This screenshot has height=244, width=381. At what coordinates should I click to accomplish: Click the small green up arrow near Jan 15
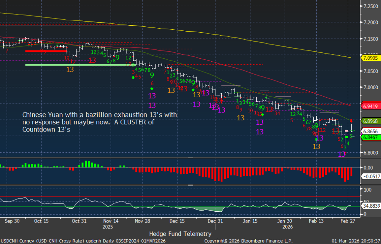tap(262, 115)
